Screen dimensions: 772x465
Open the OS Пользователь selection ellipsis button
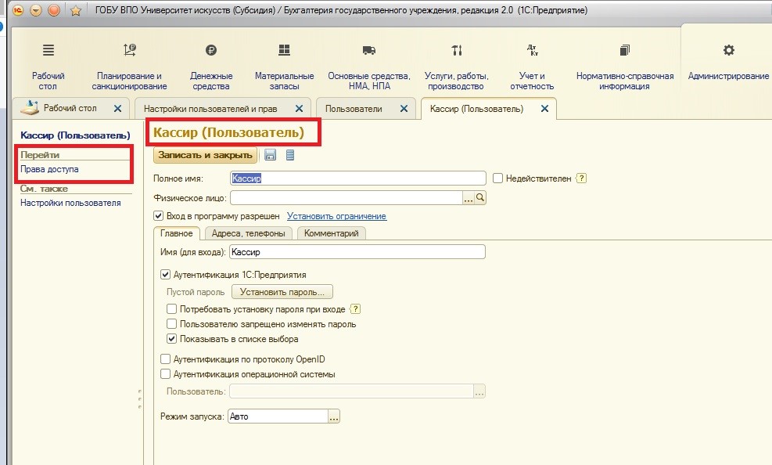pyautogui.click(x=479, y=391)
